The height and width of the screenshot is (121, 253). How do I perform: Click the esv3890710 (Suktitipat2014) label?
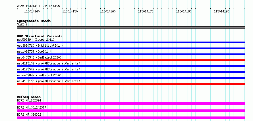click(x=40, y=46)
